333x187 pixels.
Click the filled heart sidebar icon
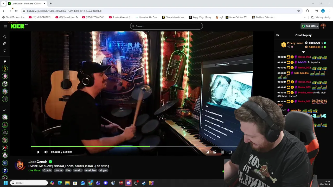[5, 62]
